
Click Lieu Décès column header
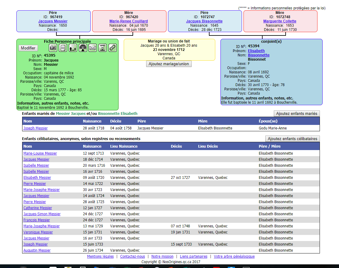pyautogui.click(x=208, y=146)
